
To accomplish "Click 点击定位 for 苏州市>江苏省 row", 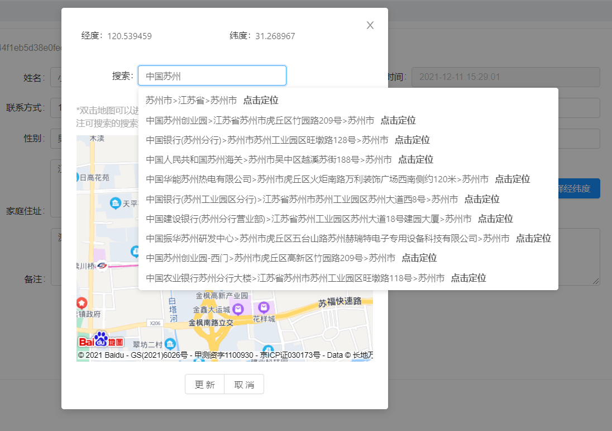I will 261,101.
